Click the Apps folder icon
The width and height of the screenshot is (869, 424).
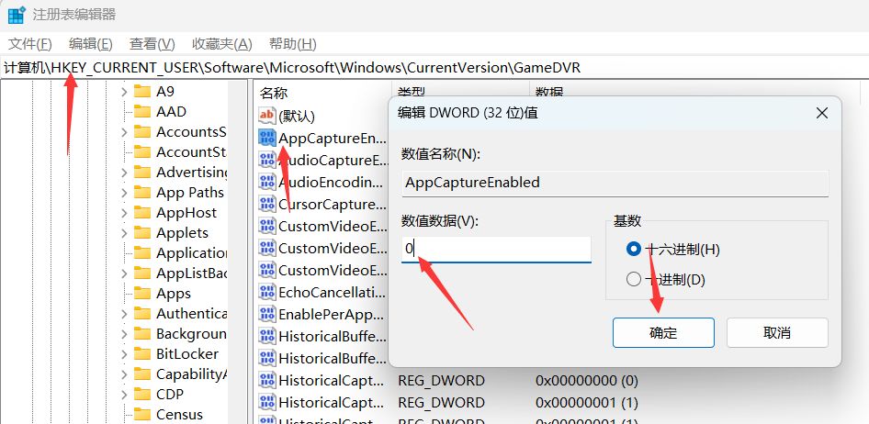click(142, 294)
